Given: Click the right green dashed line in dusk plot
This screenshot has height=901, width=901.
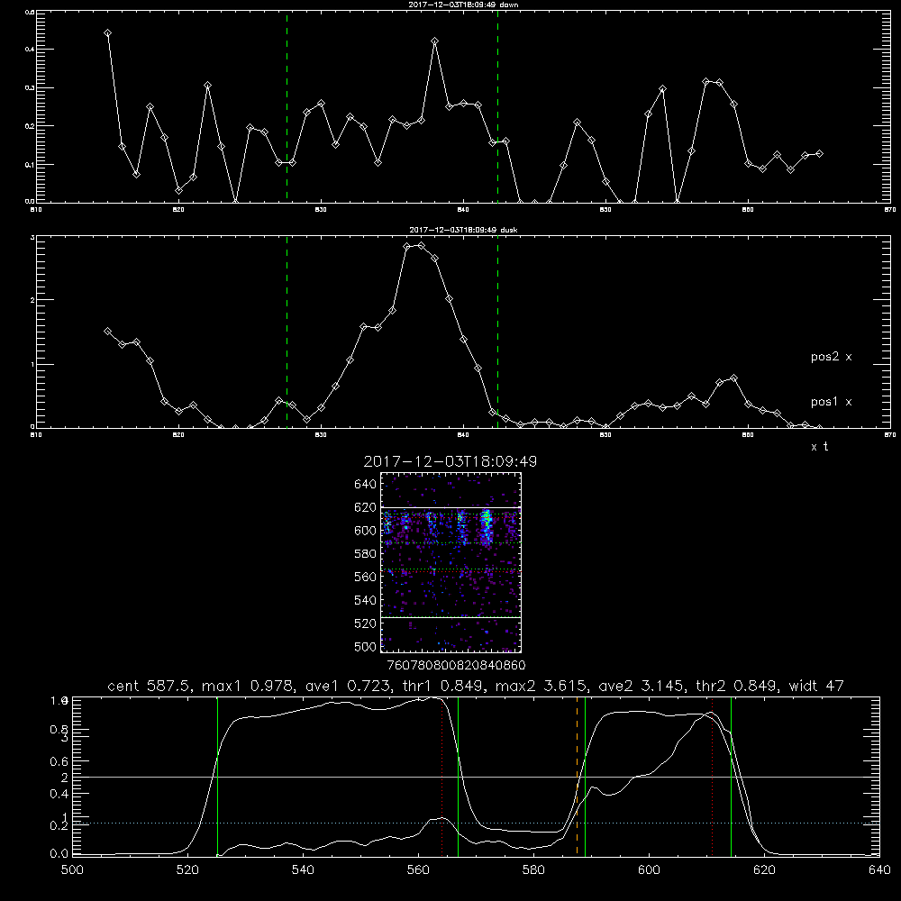Looking at the screenshot, I should pos(497,332).
